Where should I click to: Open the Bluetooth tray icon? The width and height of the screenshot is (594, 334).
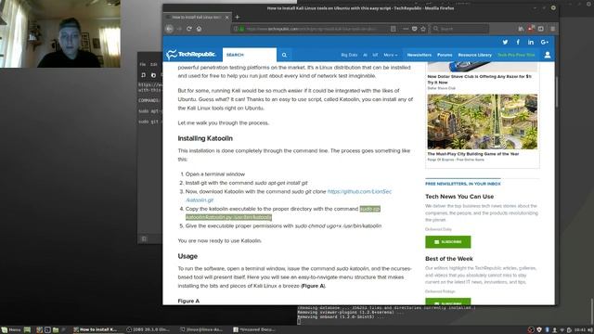pyautogui.click(x=547, y=330)
